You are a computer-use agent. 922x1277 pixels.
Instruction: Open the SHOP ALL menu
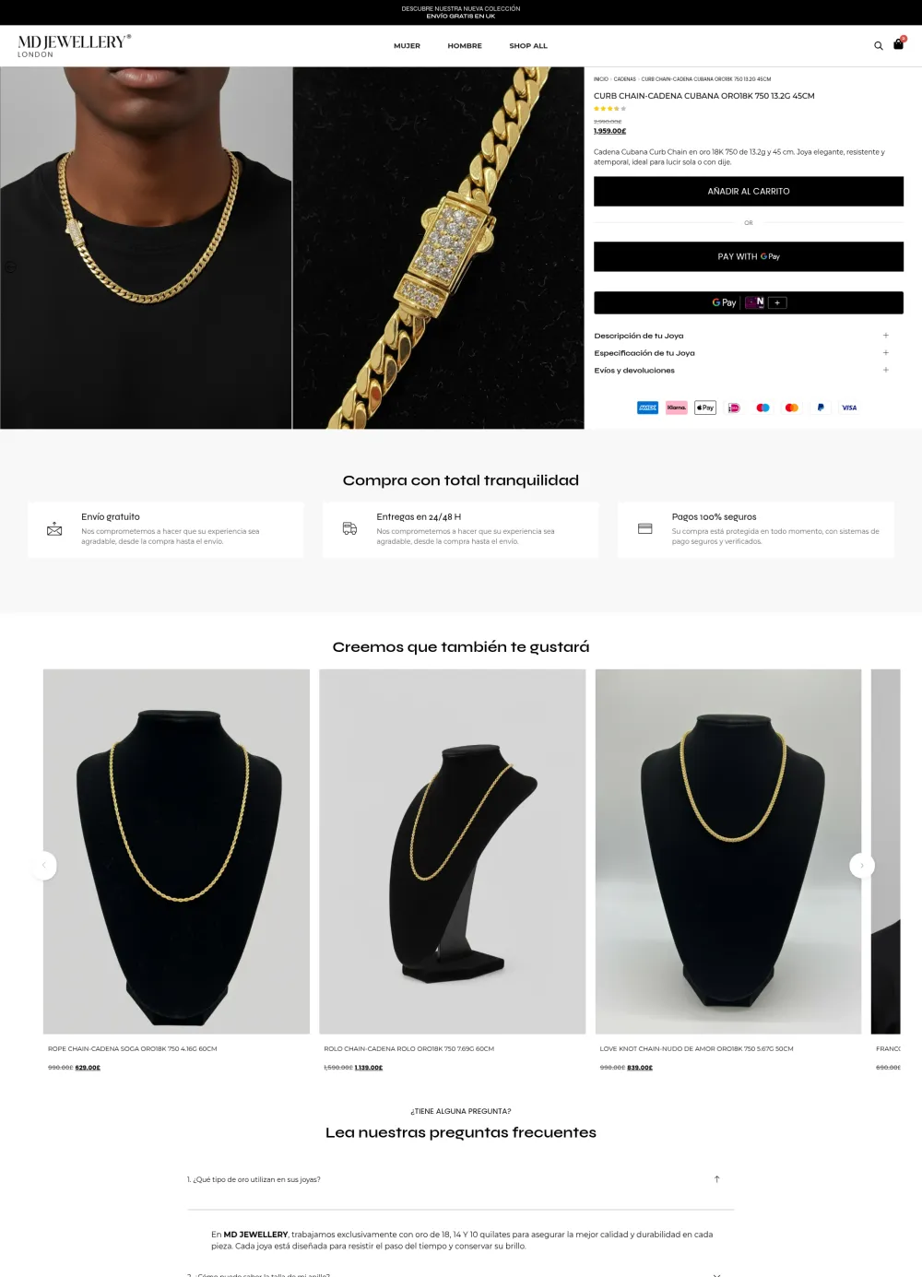(x=528, y=46)
